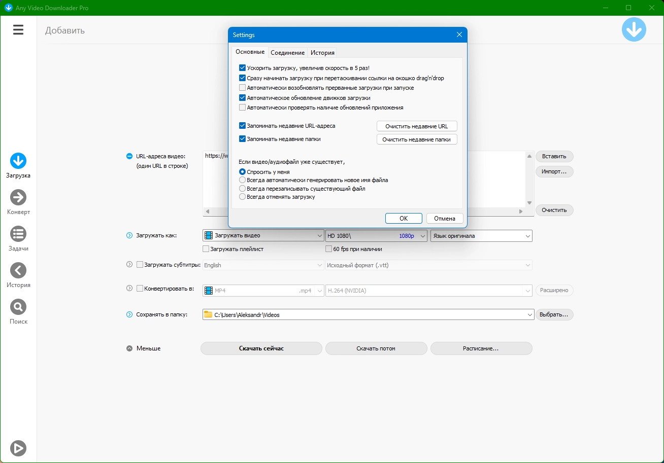664x463 pixels.
Task: Click the arrow icon beside Конвертировать в
Action: click(x=129, y=289)
